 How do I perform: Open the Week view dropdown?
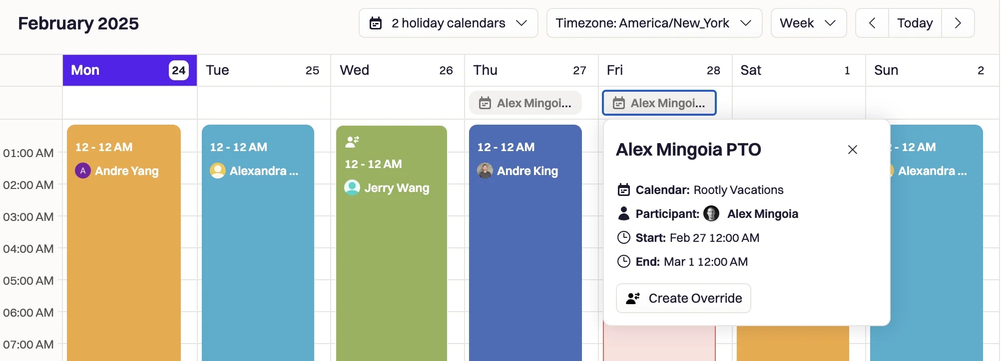click(x=809, y=23)
